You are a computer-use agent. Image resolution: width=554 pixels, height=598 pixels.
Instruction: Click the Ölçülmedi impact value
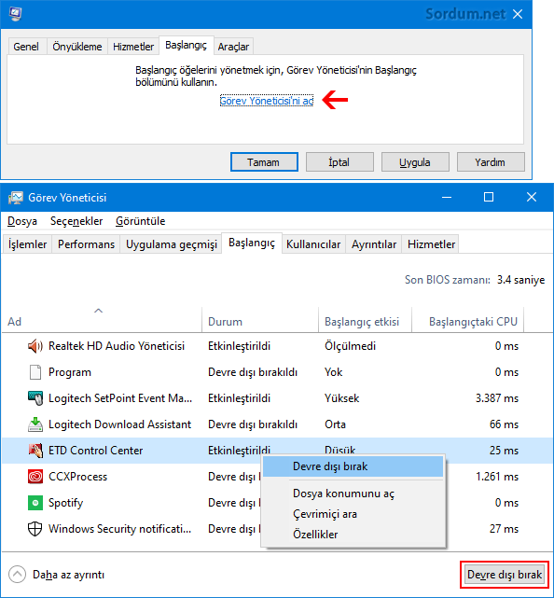[350, 346]
